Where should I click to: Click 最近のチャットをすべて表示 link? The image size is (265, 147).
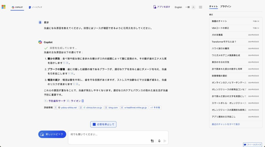coord(226,124)
